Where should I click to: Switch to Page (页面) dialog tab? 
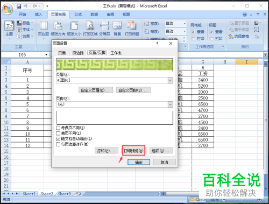pyautogui.click(x=62, y=53)
